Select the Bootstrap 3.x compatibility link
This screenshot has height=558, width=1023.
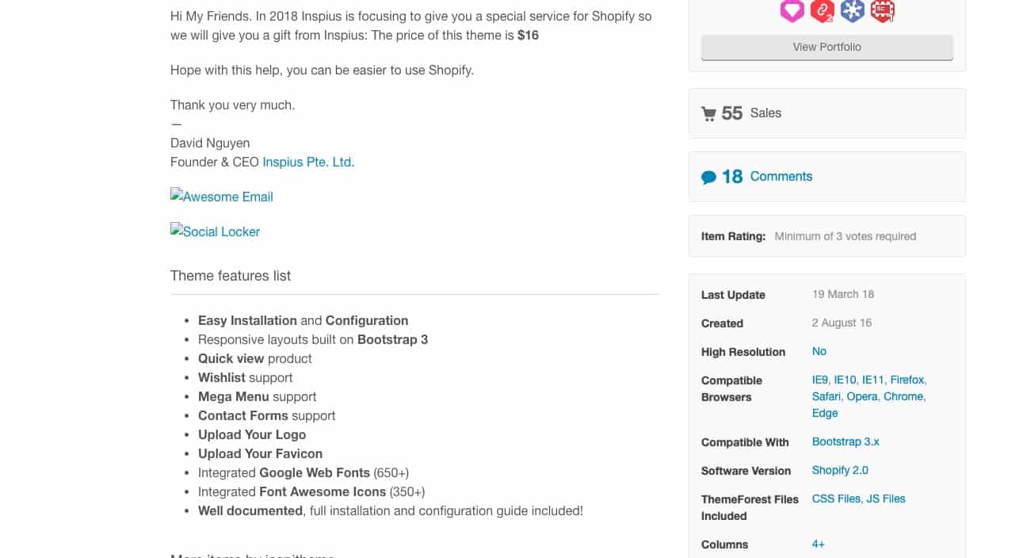(846, 441)
